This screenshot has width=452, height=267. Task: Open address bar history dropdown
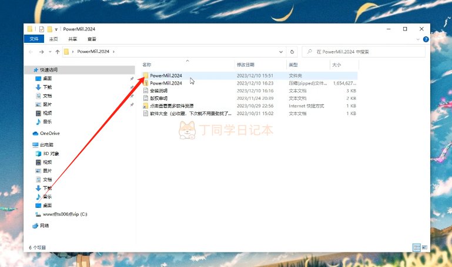tap(281, 52)
